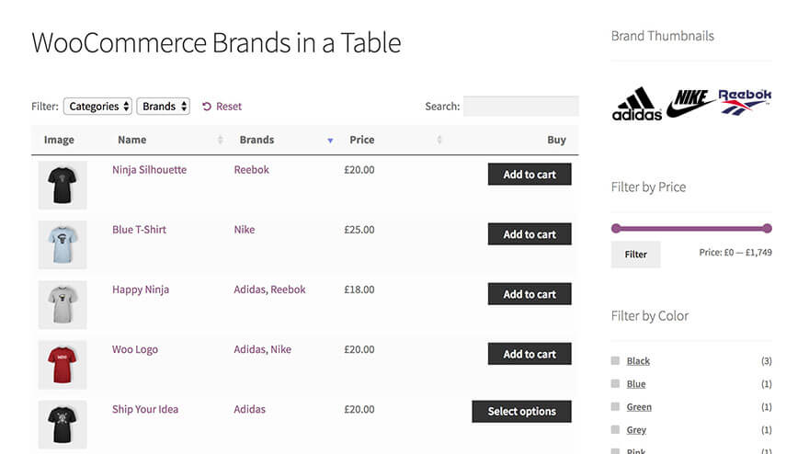This screenshot has width=809, height=454.
Task: Check the Green color filter box
Action: [x=616, y=407]
